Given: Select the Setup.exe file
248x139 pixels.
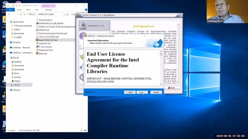Looking at the screenshot, I should (x=43, y=54).
